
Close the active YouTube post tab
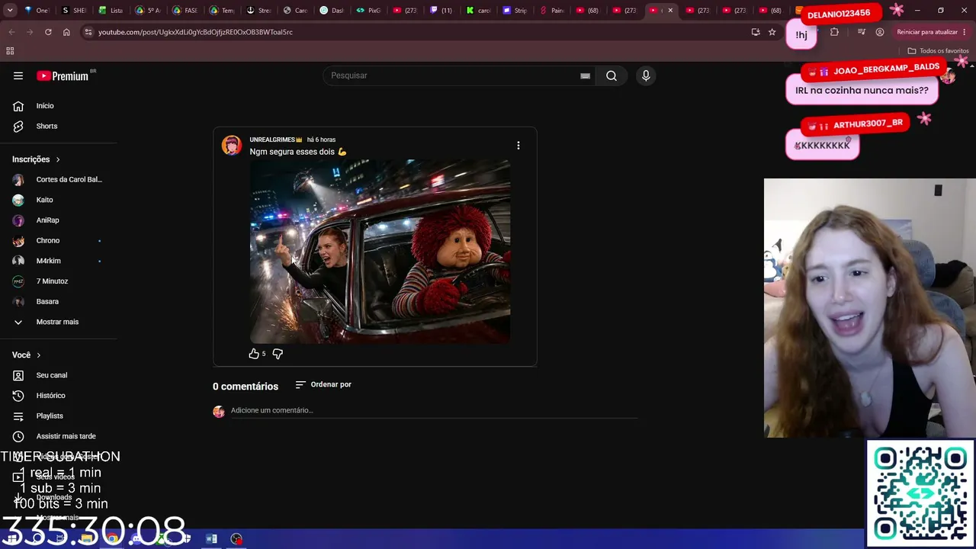coord(670,11)
